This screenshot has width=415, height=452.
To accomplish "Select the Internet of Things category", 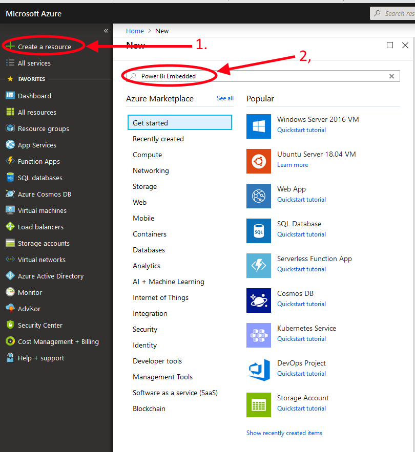I will 160,297.
